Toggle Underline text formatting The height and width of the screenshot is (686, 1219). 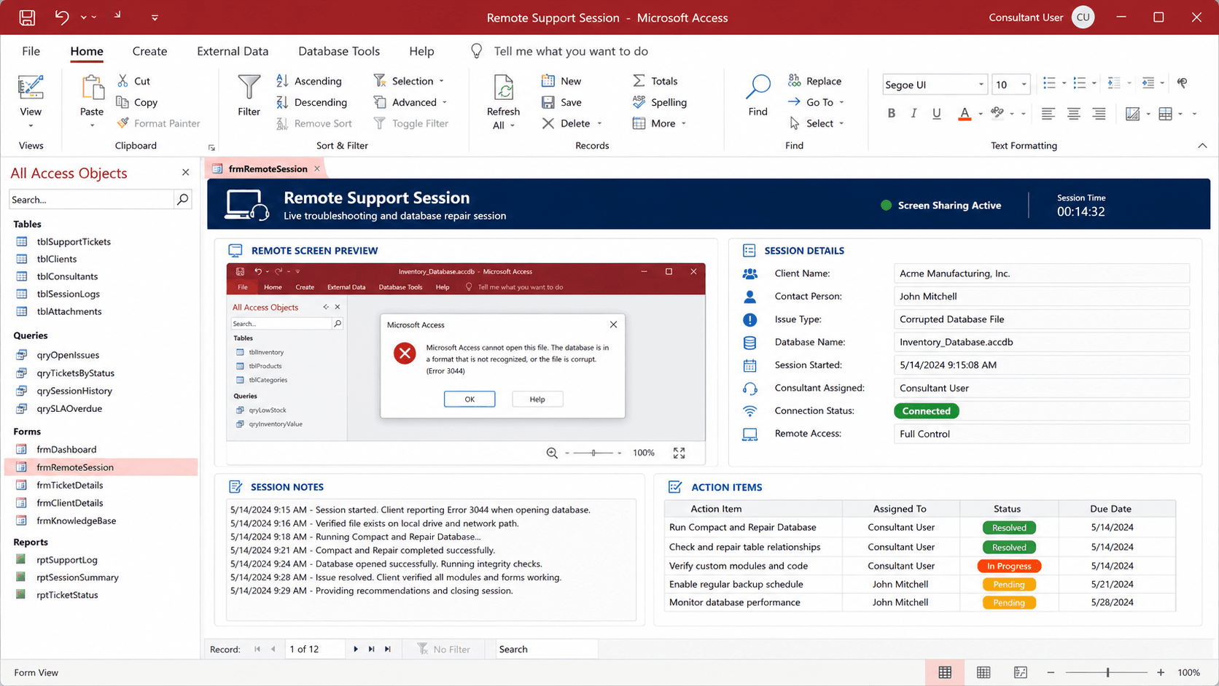tap(937, 114)
